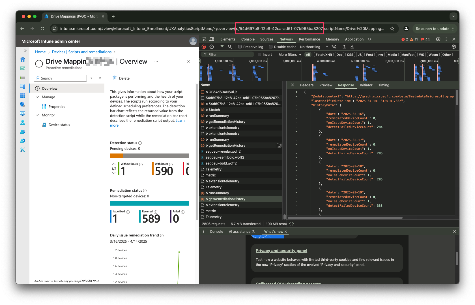This screenshot has width=475, height=305.
Task: Reload the page in Chrome
Action: pyautogui.click(x=42, y=29)
